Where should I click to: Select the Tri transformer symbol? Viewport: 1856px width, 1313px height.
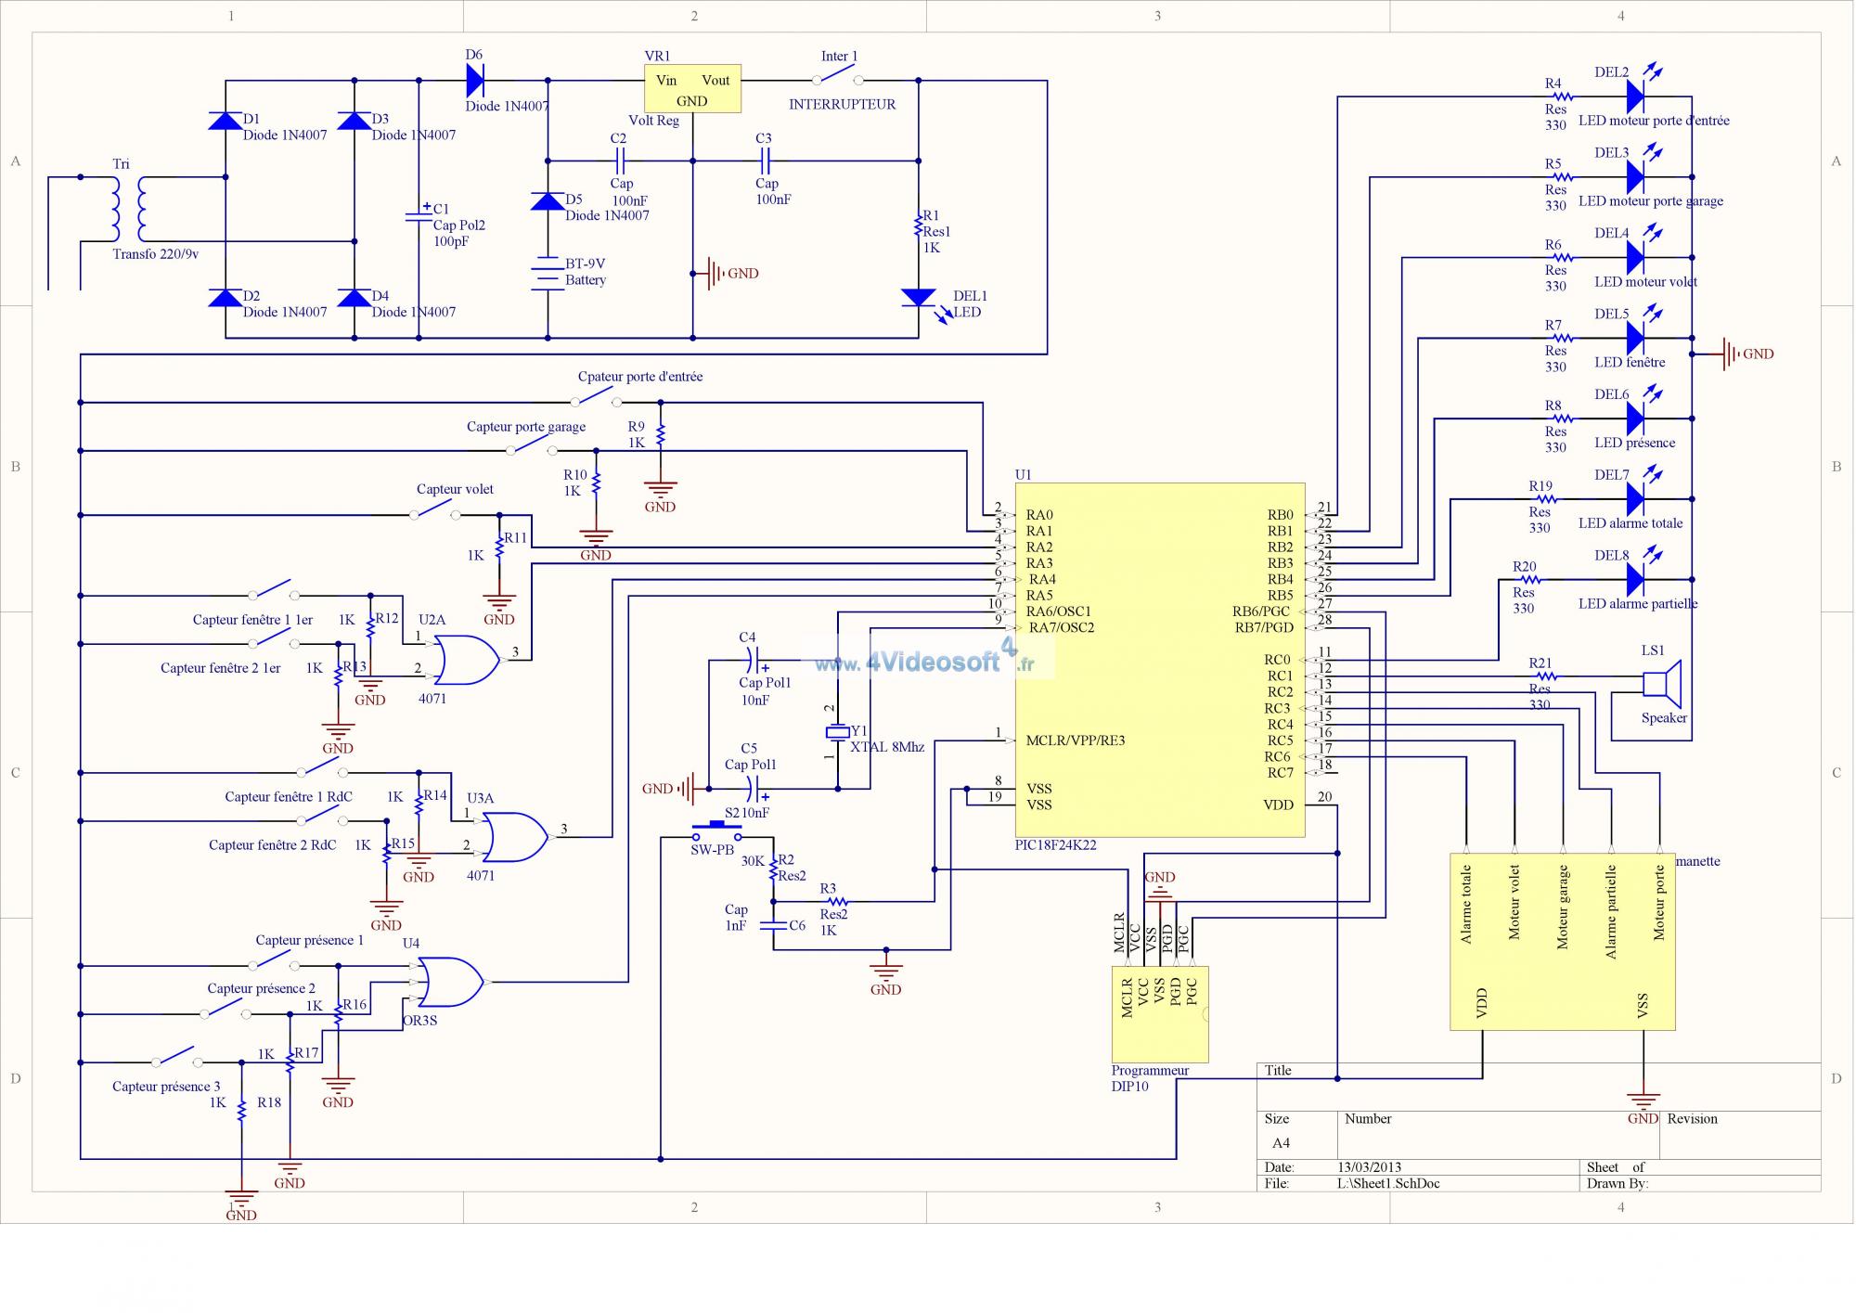[x=128, y=209]
